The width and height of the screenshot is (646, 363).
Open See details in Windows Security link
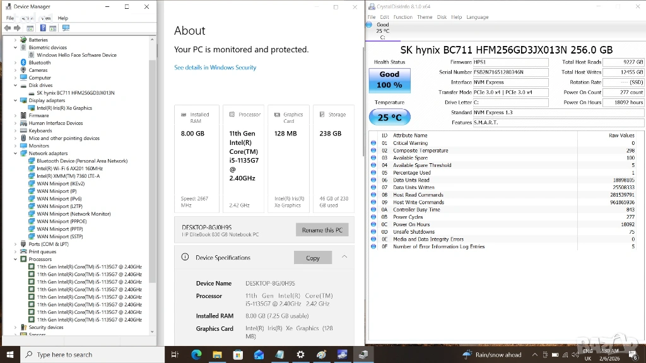coord(215,67)
